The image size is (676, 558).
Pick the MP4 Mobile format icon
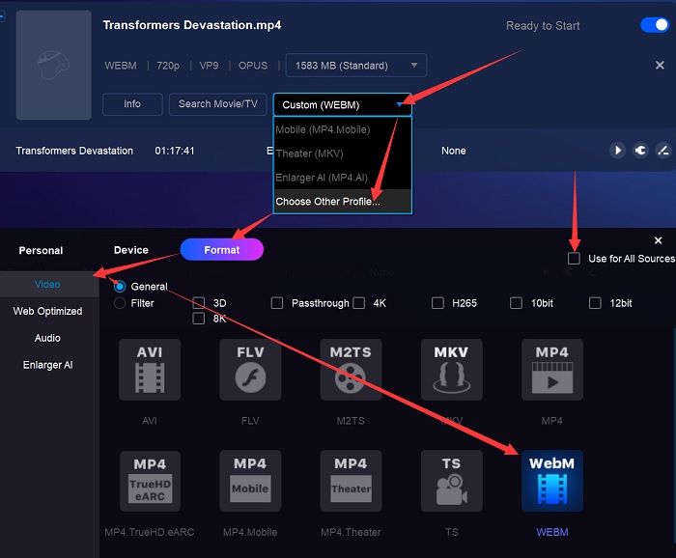pyautogui.click(x=250, y=482)
